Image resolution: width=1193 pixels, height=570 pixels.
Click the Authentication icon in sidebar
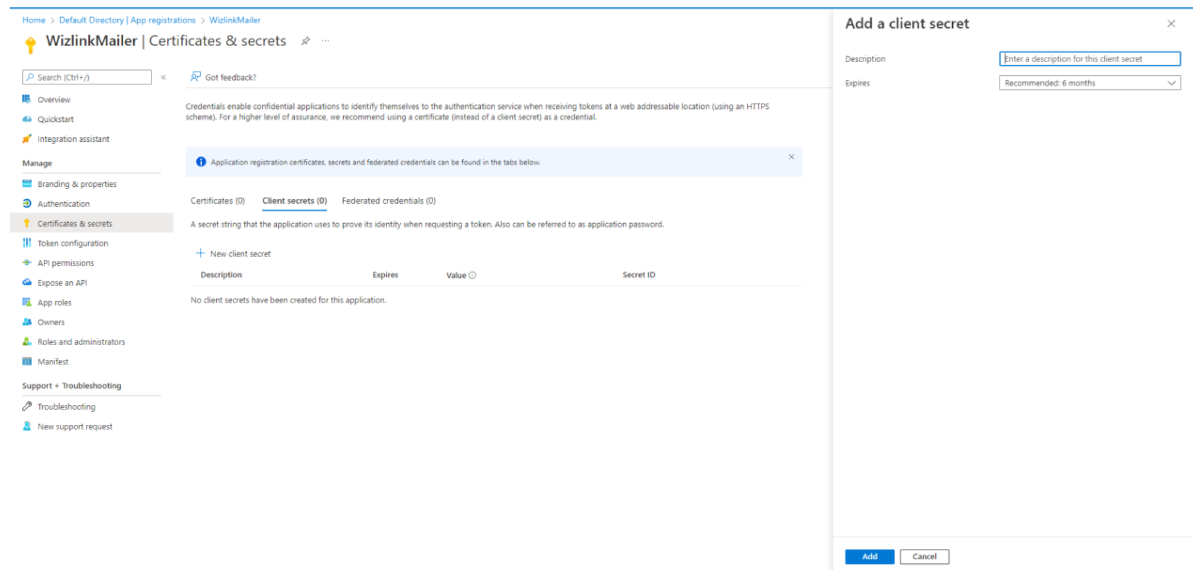coord(27,203)
